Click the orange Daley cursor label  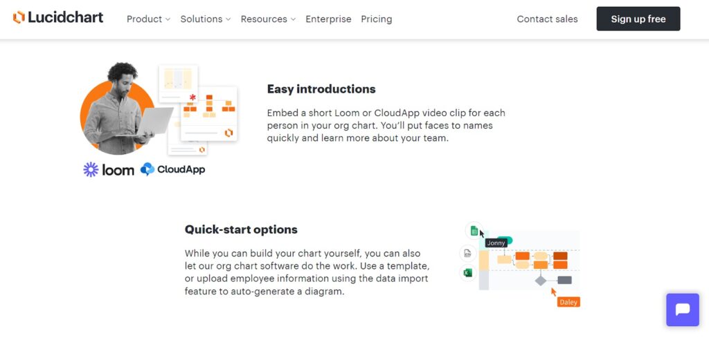[x=568, y=302]
